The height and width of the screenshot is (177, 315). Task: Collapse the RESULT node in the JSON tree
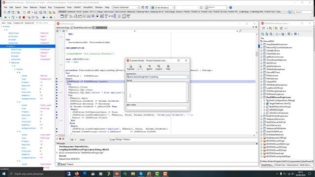point(7,46)
